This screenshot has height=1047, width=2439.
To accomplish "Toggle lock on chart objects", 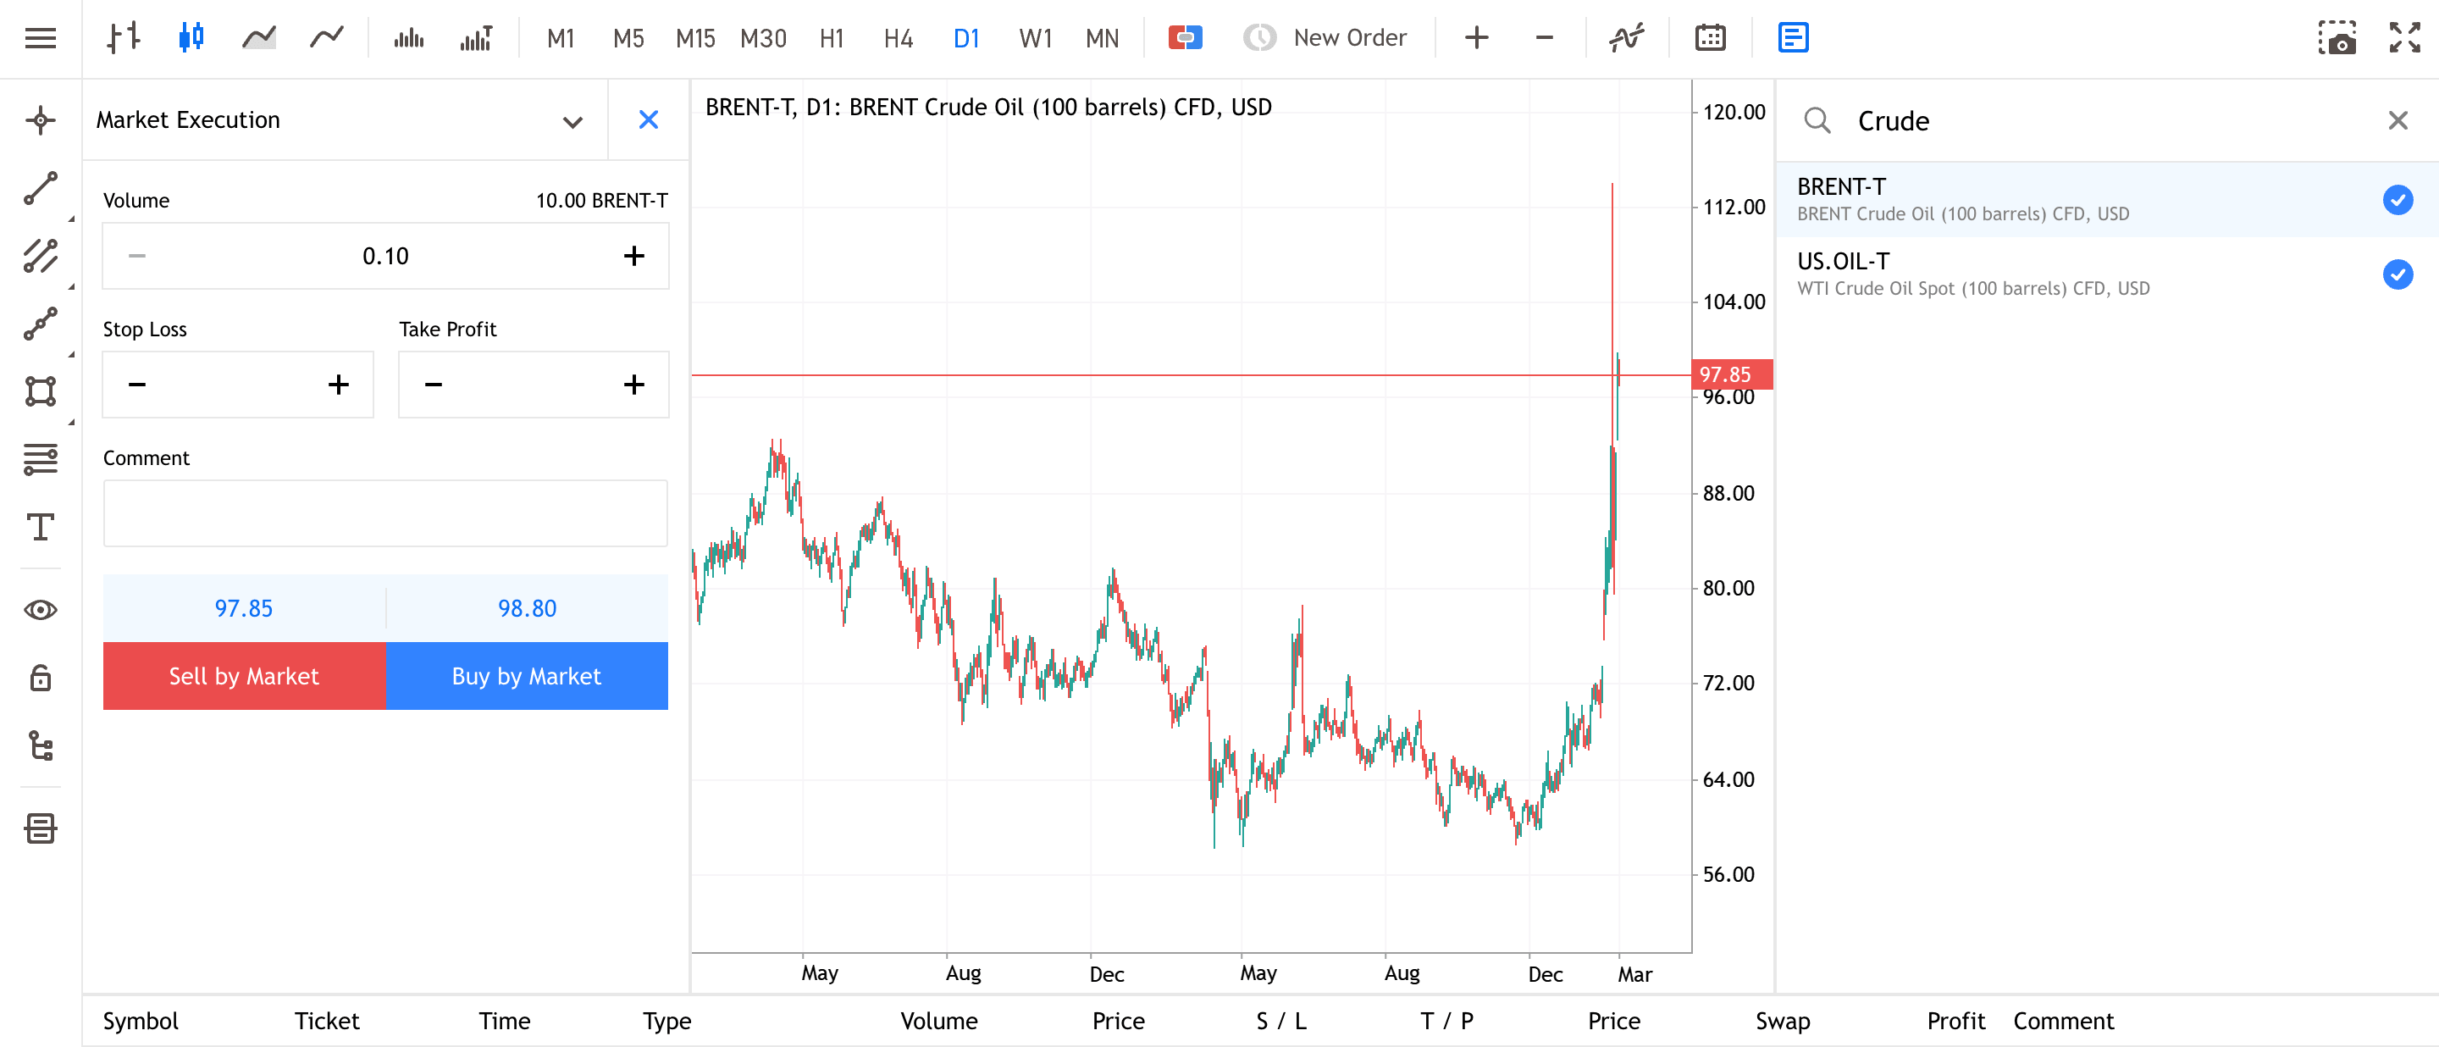I will click(41, 678).
